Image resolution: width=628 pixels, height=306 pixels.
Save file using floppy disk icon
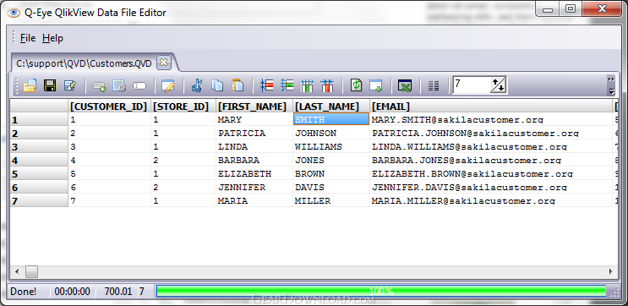coord(50,85)
